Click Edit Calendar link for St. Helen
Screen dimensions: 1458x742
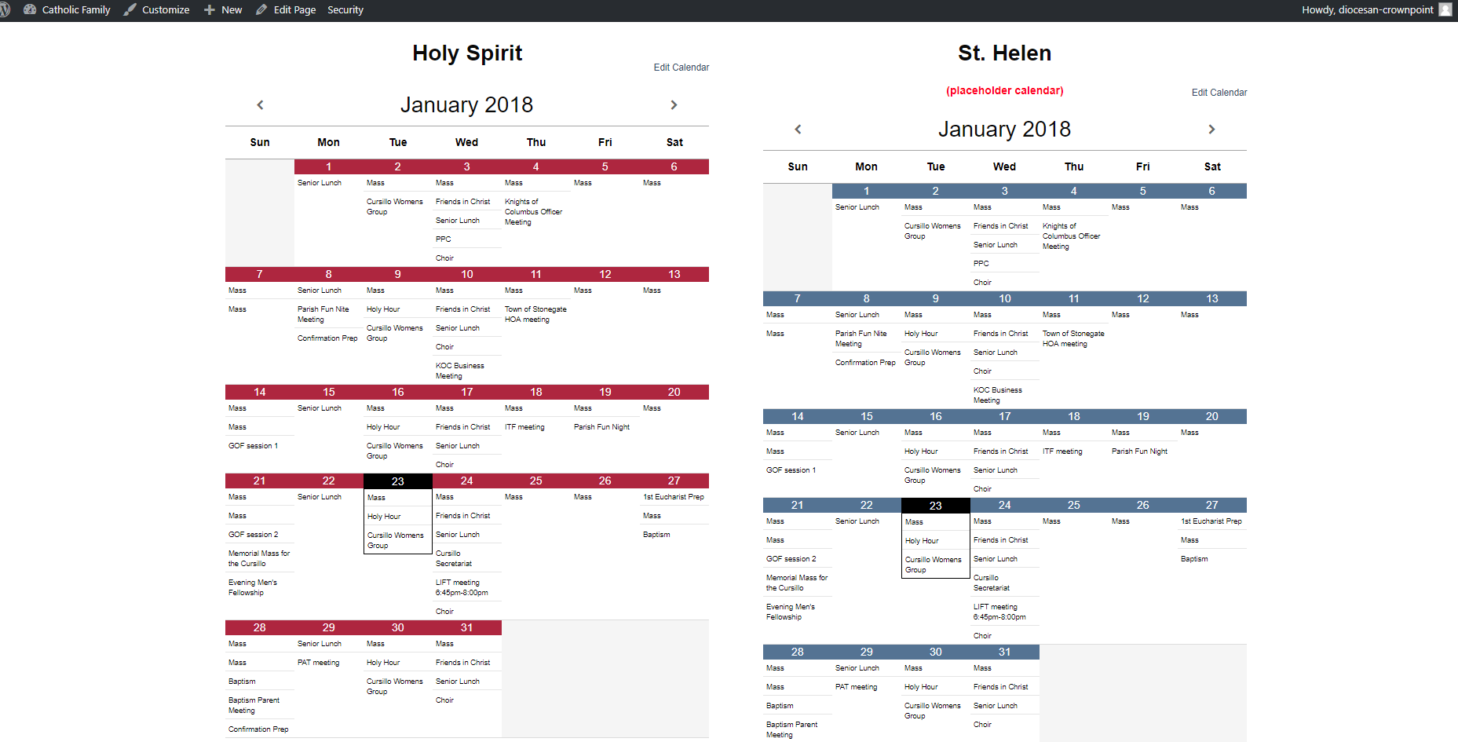click(x=1219, y=93)
